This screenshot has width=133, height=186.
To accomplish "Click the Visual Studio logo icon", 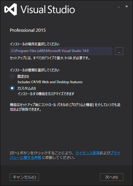I will point(11,9).
